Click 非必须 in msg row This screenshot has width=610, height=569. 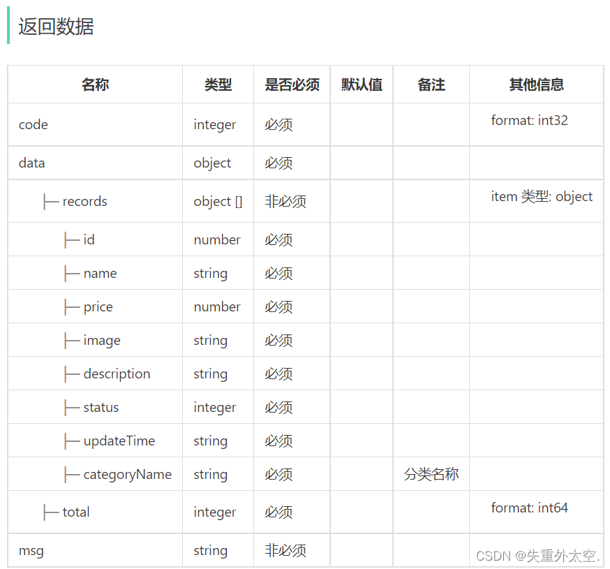pyautogui.click(x=285, y=550)
